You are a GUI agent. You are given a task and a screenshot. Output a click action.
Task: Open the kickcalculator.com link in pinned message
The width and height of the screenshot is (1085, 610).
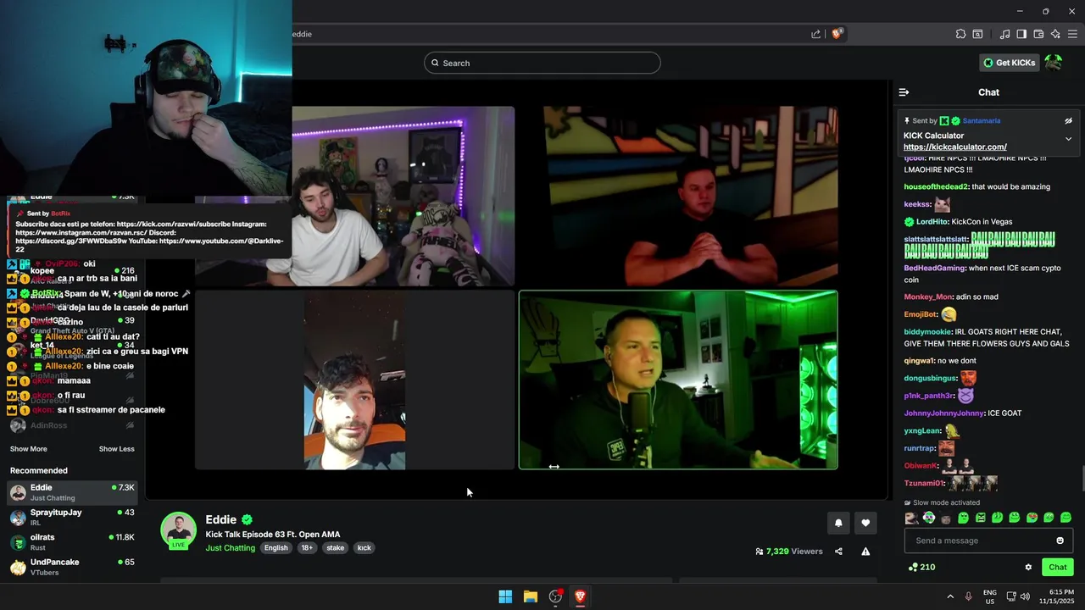pyautogui.click(x=954, y=147)
